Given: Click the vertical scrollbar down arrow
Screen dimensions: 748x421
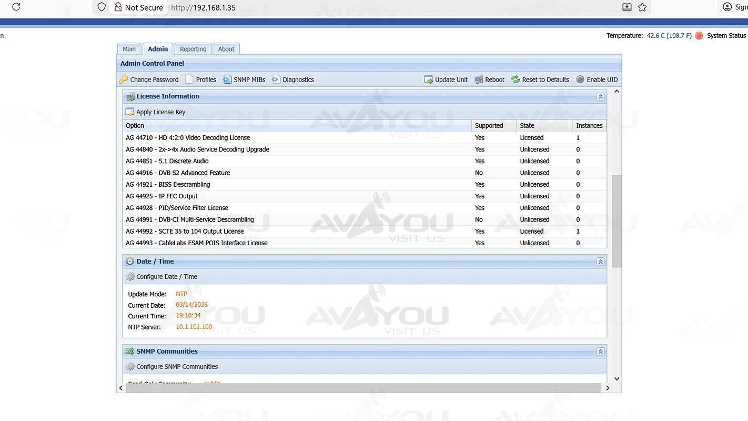Looking at the screenshot, I should [x=616, y=378].
